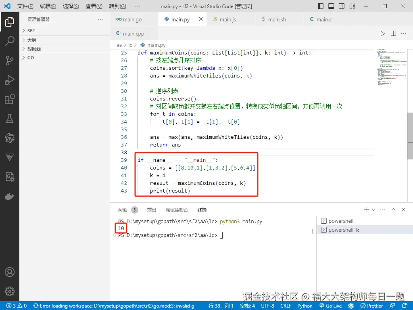The image size is (413, 310).
Task: Open notifications bell in status bar
Action: 405,306
